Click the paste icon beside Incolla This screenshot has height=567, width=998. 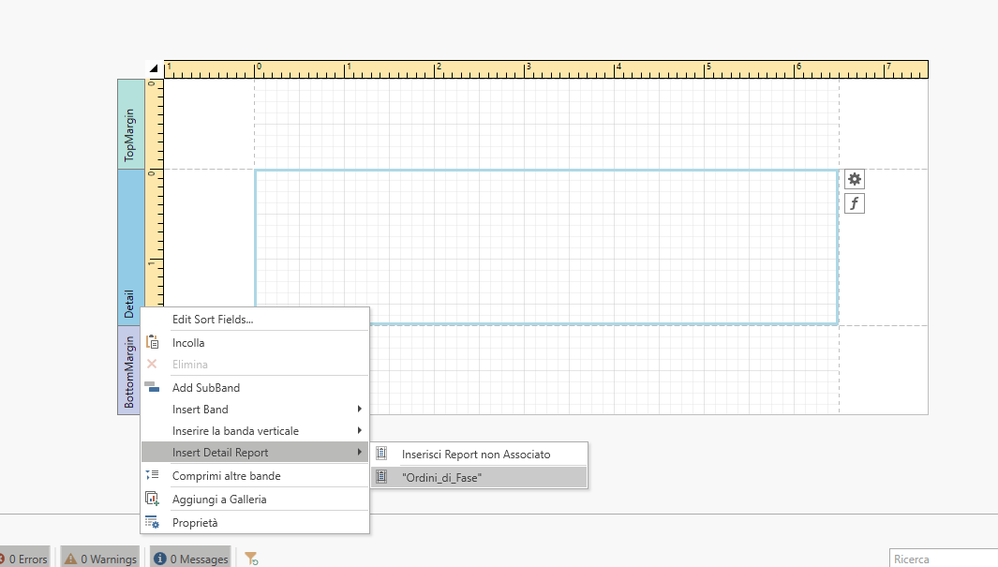[152, 342]
